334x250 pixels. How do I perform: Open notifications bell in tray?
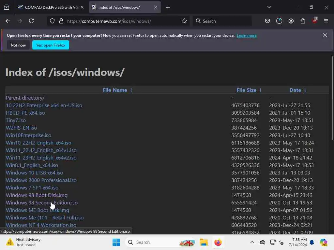coord(312,242)
